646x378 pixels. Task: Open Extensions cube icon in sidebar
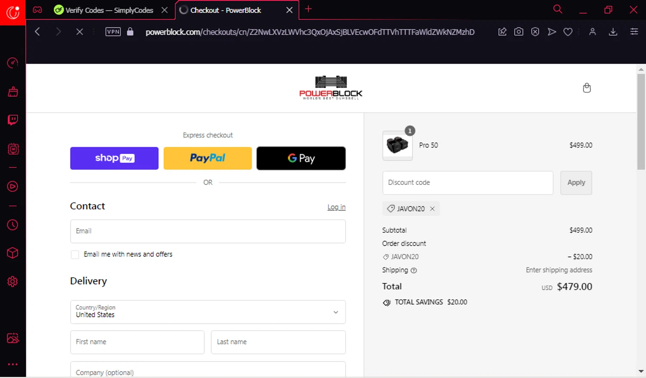[x=12, y=253]
